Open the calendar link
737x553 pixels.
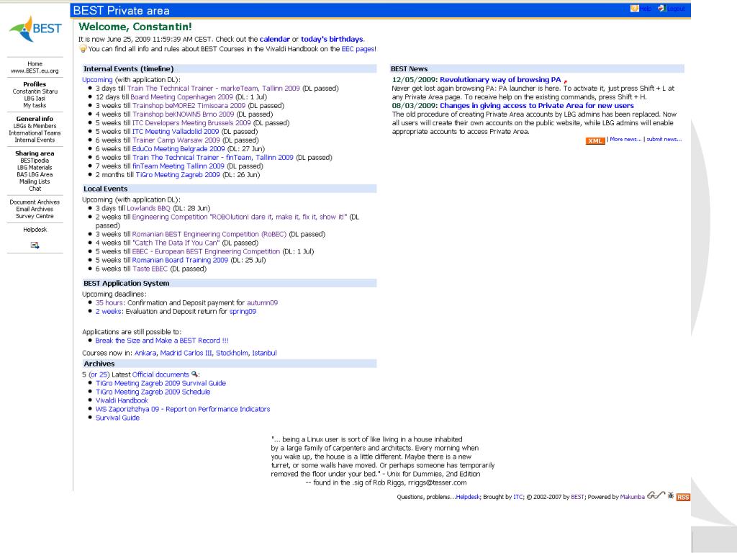[x=274, y=39]
